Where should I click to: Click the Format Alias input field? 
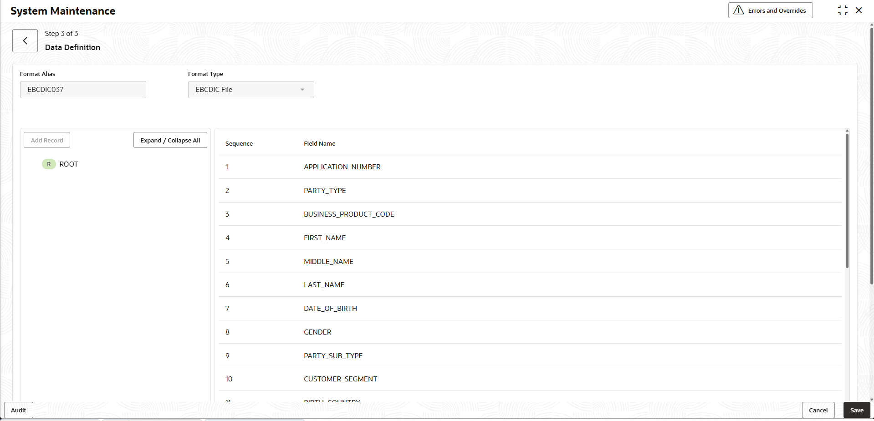point(83,90)
